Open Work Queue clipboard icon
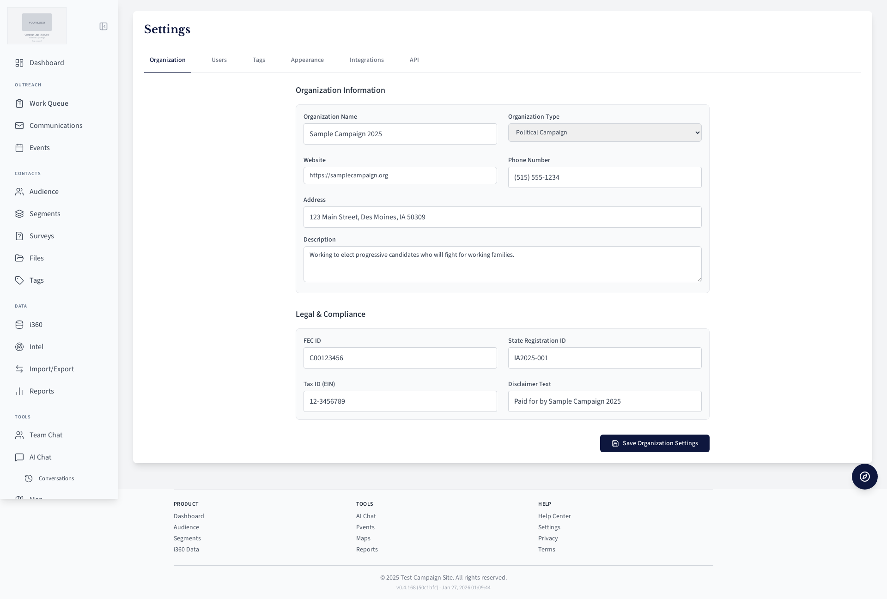The width and height of the screenshot is (887, 599). [x=19, y=103]
